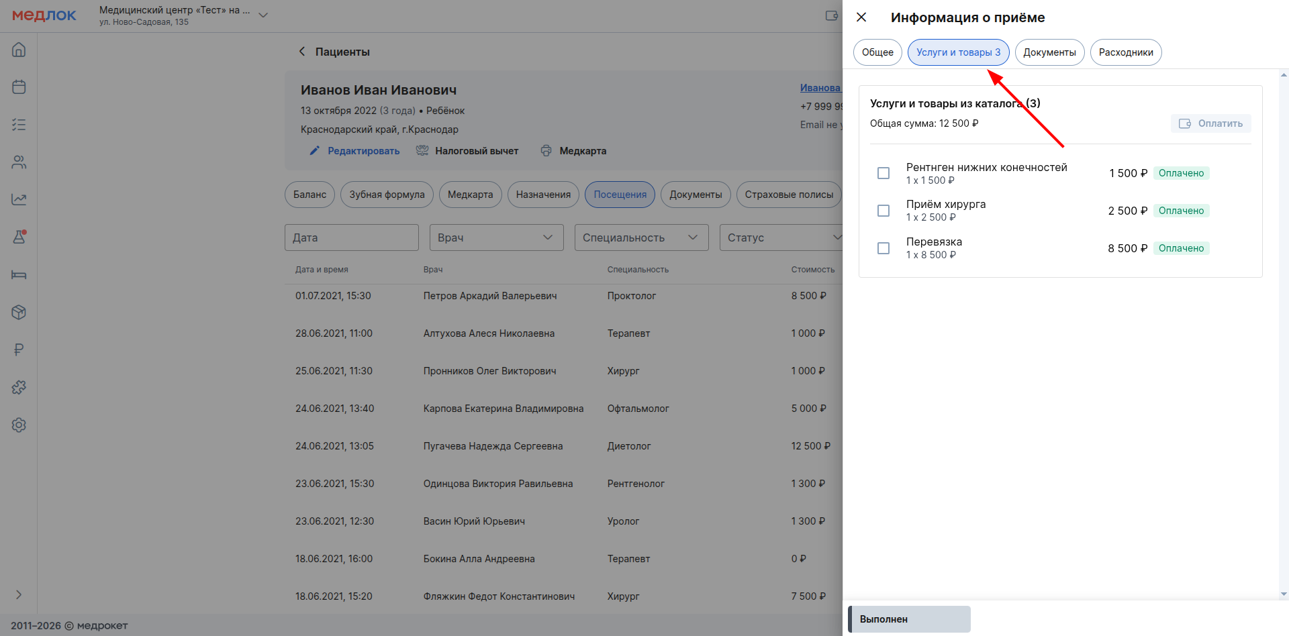This screenshot has height=636, width=1289.
Task: Open the home icon in sidebar
Action: 19,50
